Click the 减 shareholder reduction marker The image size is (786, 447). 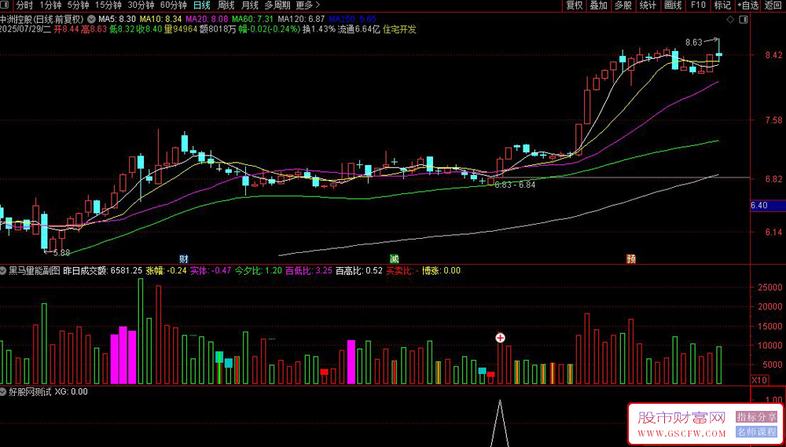point(395,259)
